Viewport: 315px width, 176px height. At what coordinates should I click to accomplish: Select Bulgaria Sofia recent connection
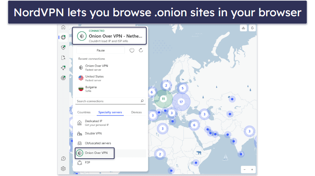110,89
